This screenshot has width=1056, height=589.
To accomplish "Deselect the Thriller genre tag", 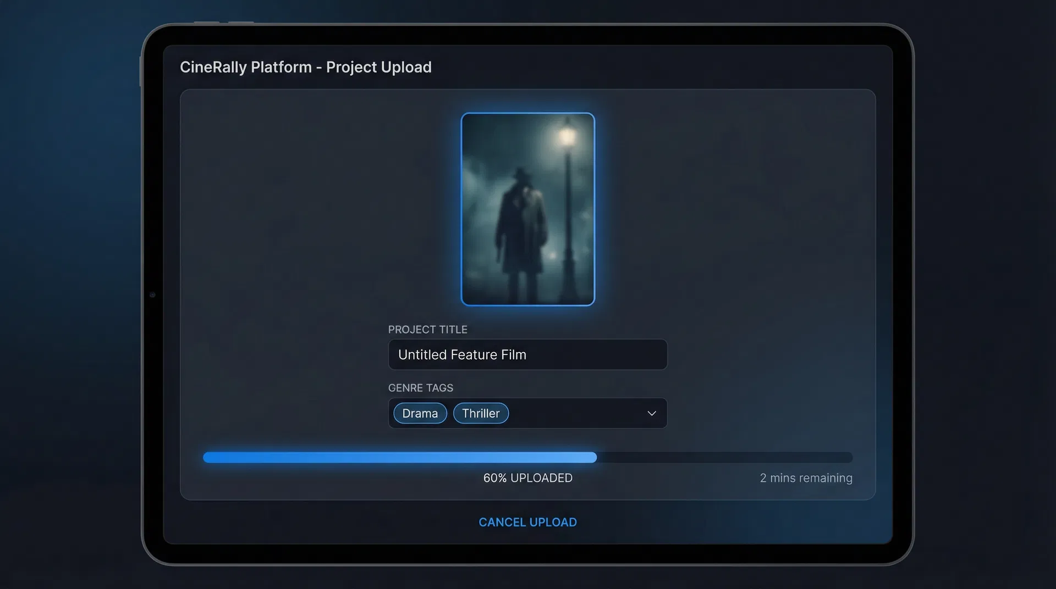I will click(481, 413).
